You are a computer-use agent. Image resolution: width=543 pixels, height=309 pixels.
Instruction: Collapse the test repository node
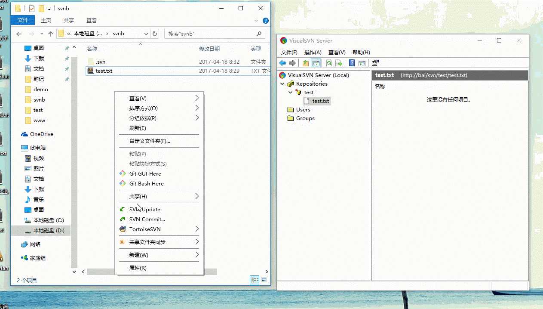click(291, 93)
